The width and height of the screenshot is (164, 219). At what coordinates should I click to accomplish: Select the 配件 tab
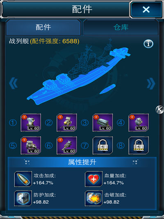43,27
